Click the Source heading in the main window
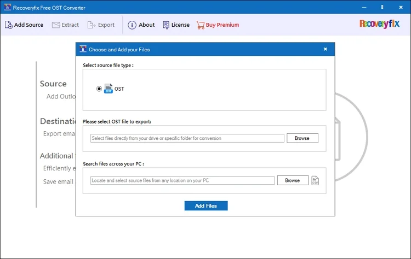 pos(53,84)
